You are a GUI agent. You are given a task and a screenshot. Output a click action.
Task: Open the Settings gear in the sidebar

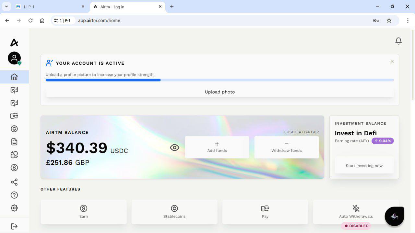[14, 208]
